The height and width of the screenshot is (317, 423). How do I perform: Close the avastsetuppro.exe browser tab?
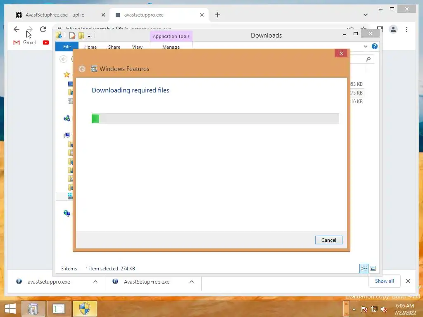(x=202, y=15)
